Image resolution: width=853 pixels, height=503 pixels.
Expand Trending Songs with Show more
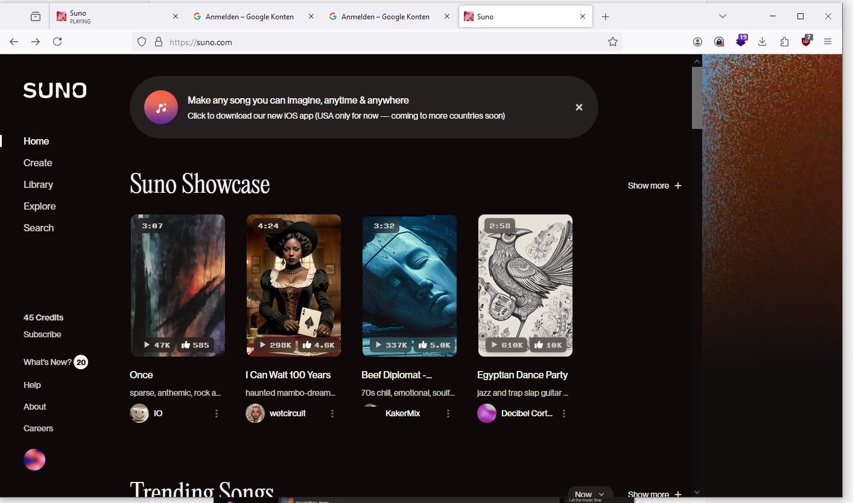(x=655, y=494)
